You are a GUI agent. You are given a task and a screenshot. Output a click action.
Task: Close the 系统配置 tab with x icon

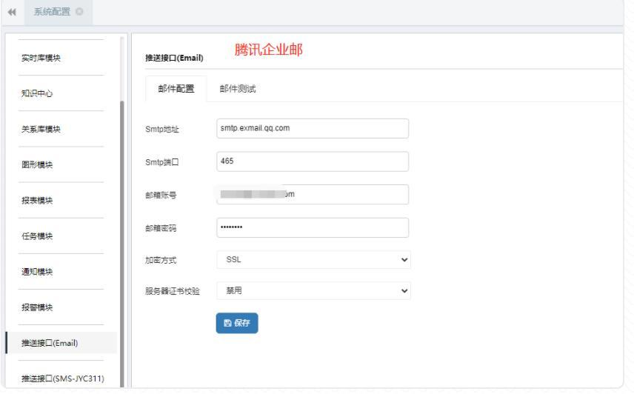[x=80, y=12]
